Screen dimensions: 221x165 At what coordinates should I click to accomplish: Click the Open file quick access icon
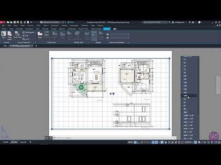tap(11, 22)
